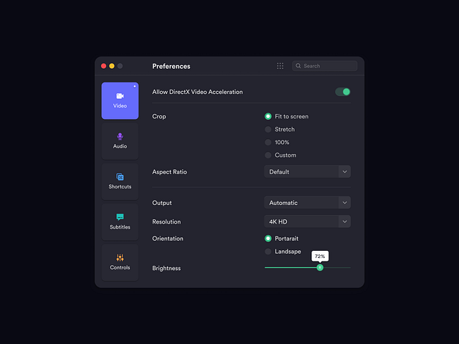The image size is (459, 344).
Task: Click the Brightness slider handle
Action: point(320,267)
